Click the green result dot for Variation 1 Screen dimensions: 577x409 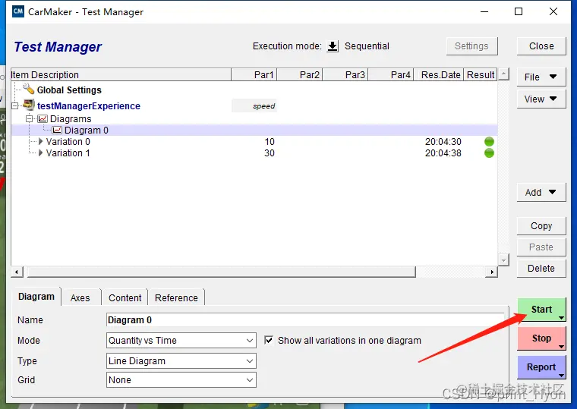pos(489,153)
